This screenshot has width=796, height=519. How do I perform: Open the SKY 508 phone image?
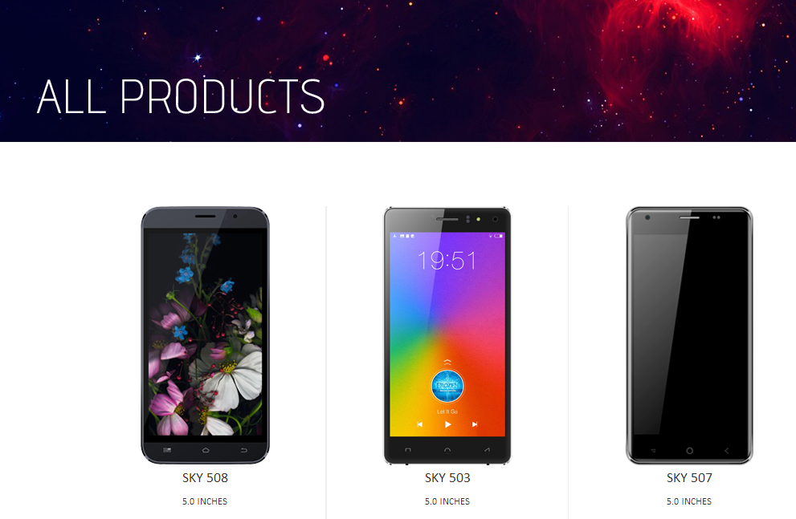coord(205,335)
